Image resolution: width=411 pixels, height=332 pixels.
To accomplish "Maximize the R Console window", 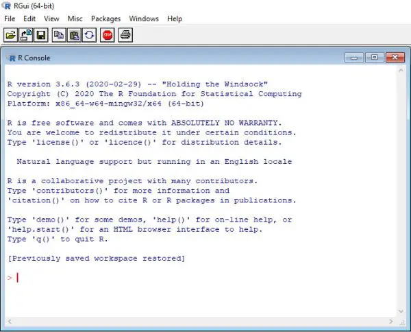I will pos(375,58).
